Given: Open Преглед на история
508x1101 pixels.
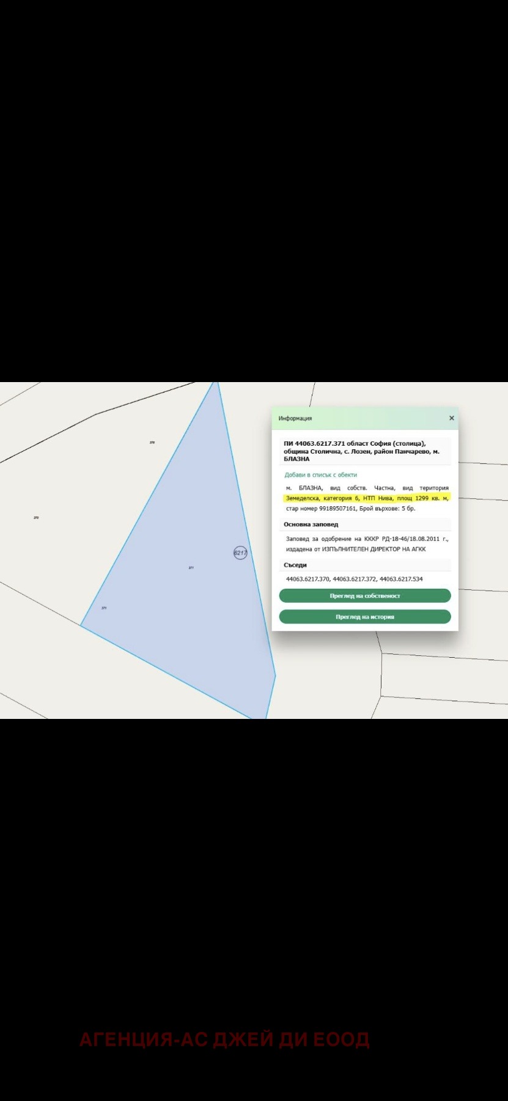Looking at the screenshot, I should [365, 617].
